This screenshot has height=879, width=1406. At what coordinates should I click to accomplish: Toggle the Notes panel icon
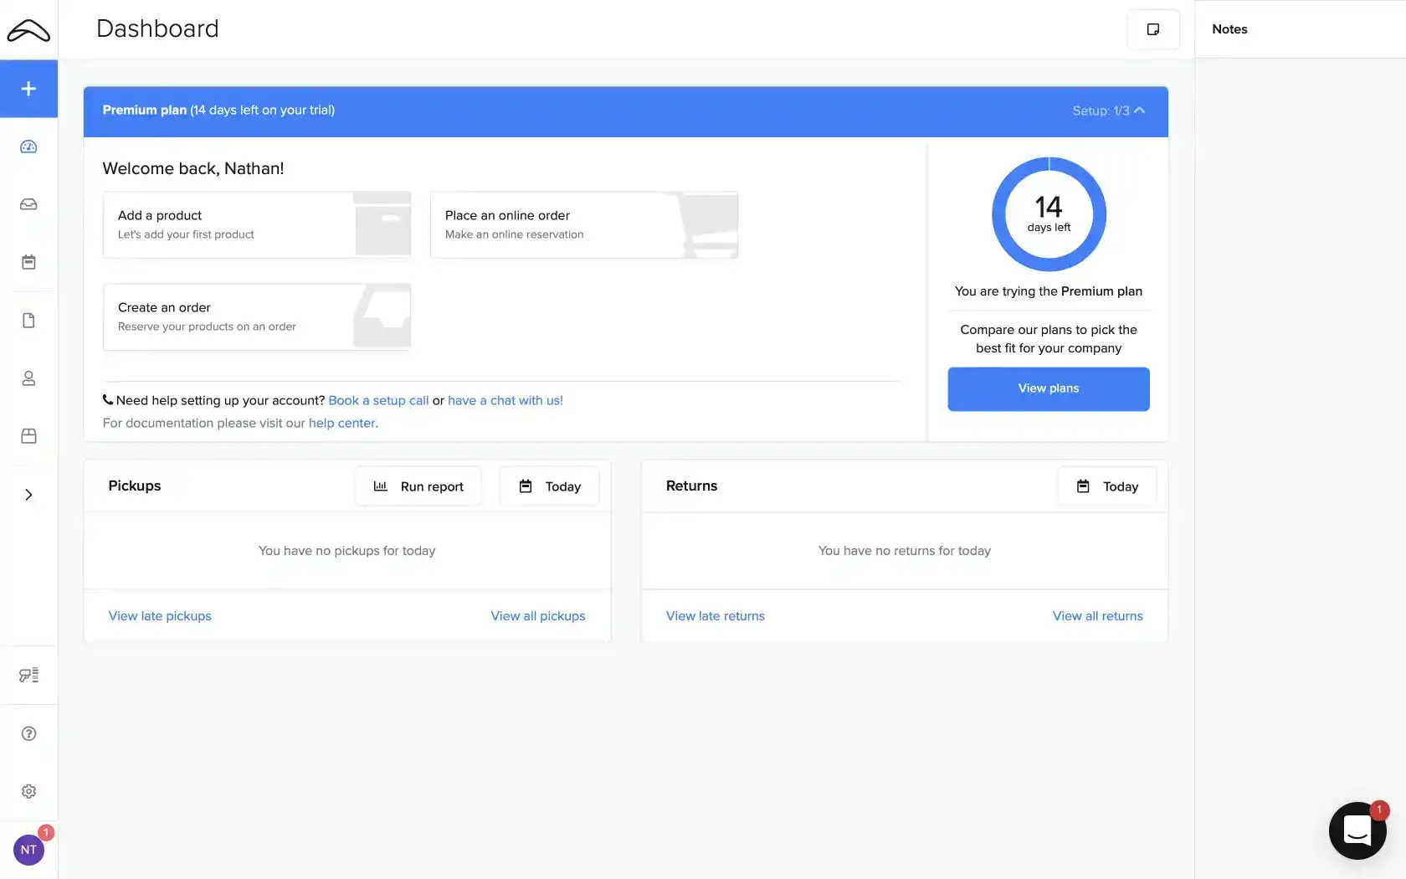pos(1152,28)
